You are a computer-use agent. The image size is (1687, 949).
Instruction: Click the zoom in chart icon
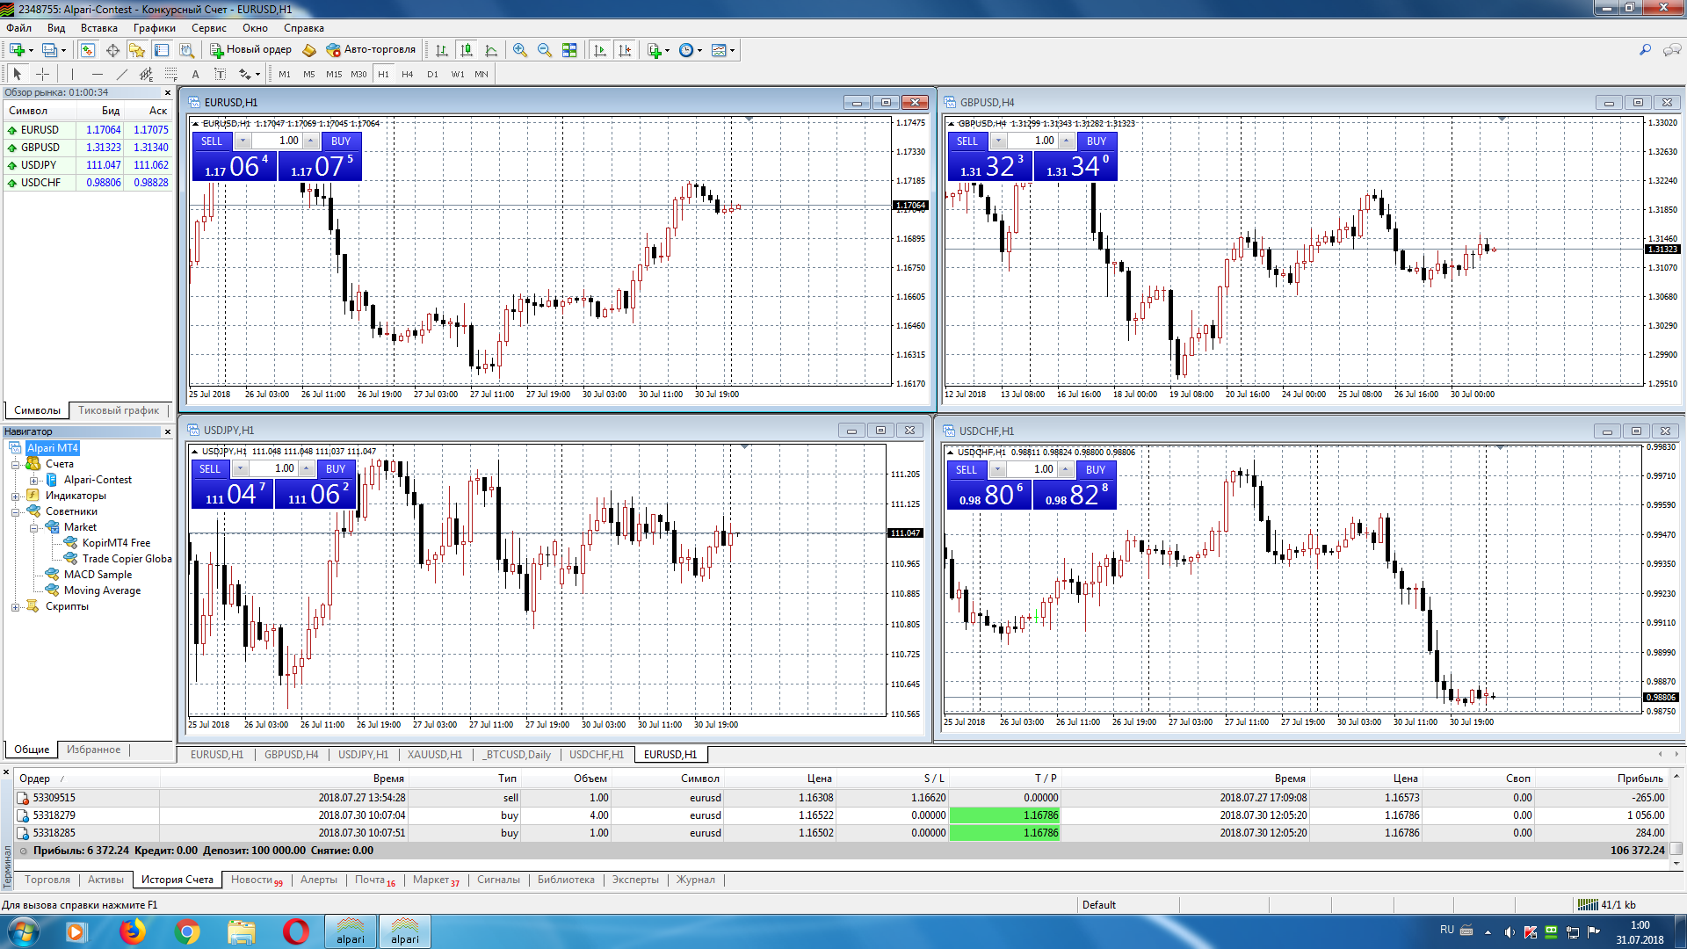tap(520, 50)
